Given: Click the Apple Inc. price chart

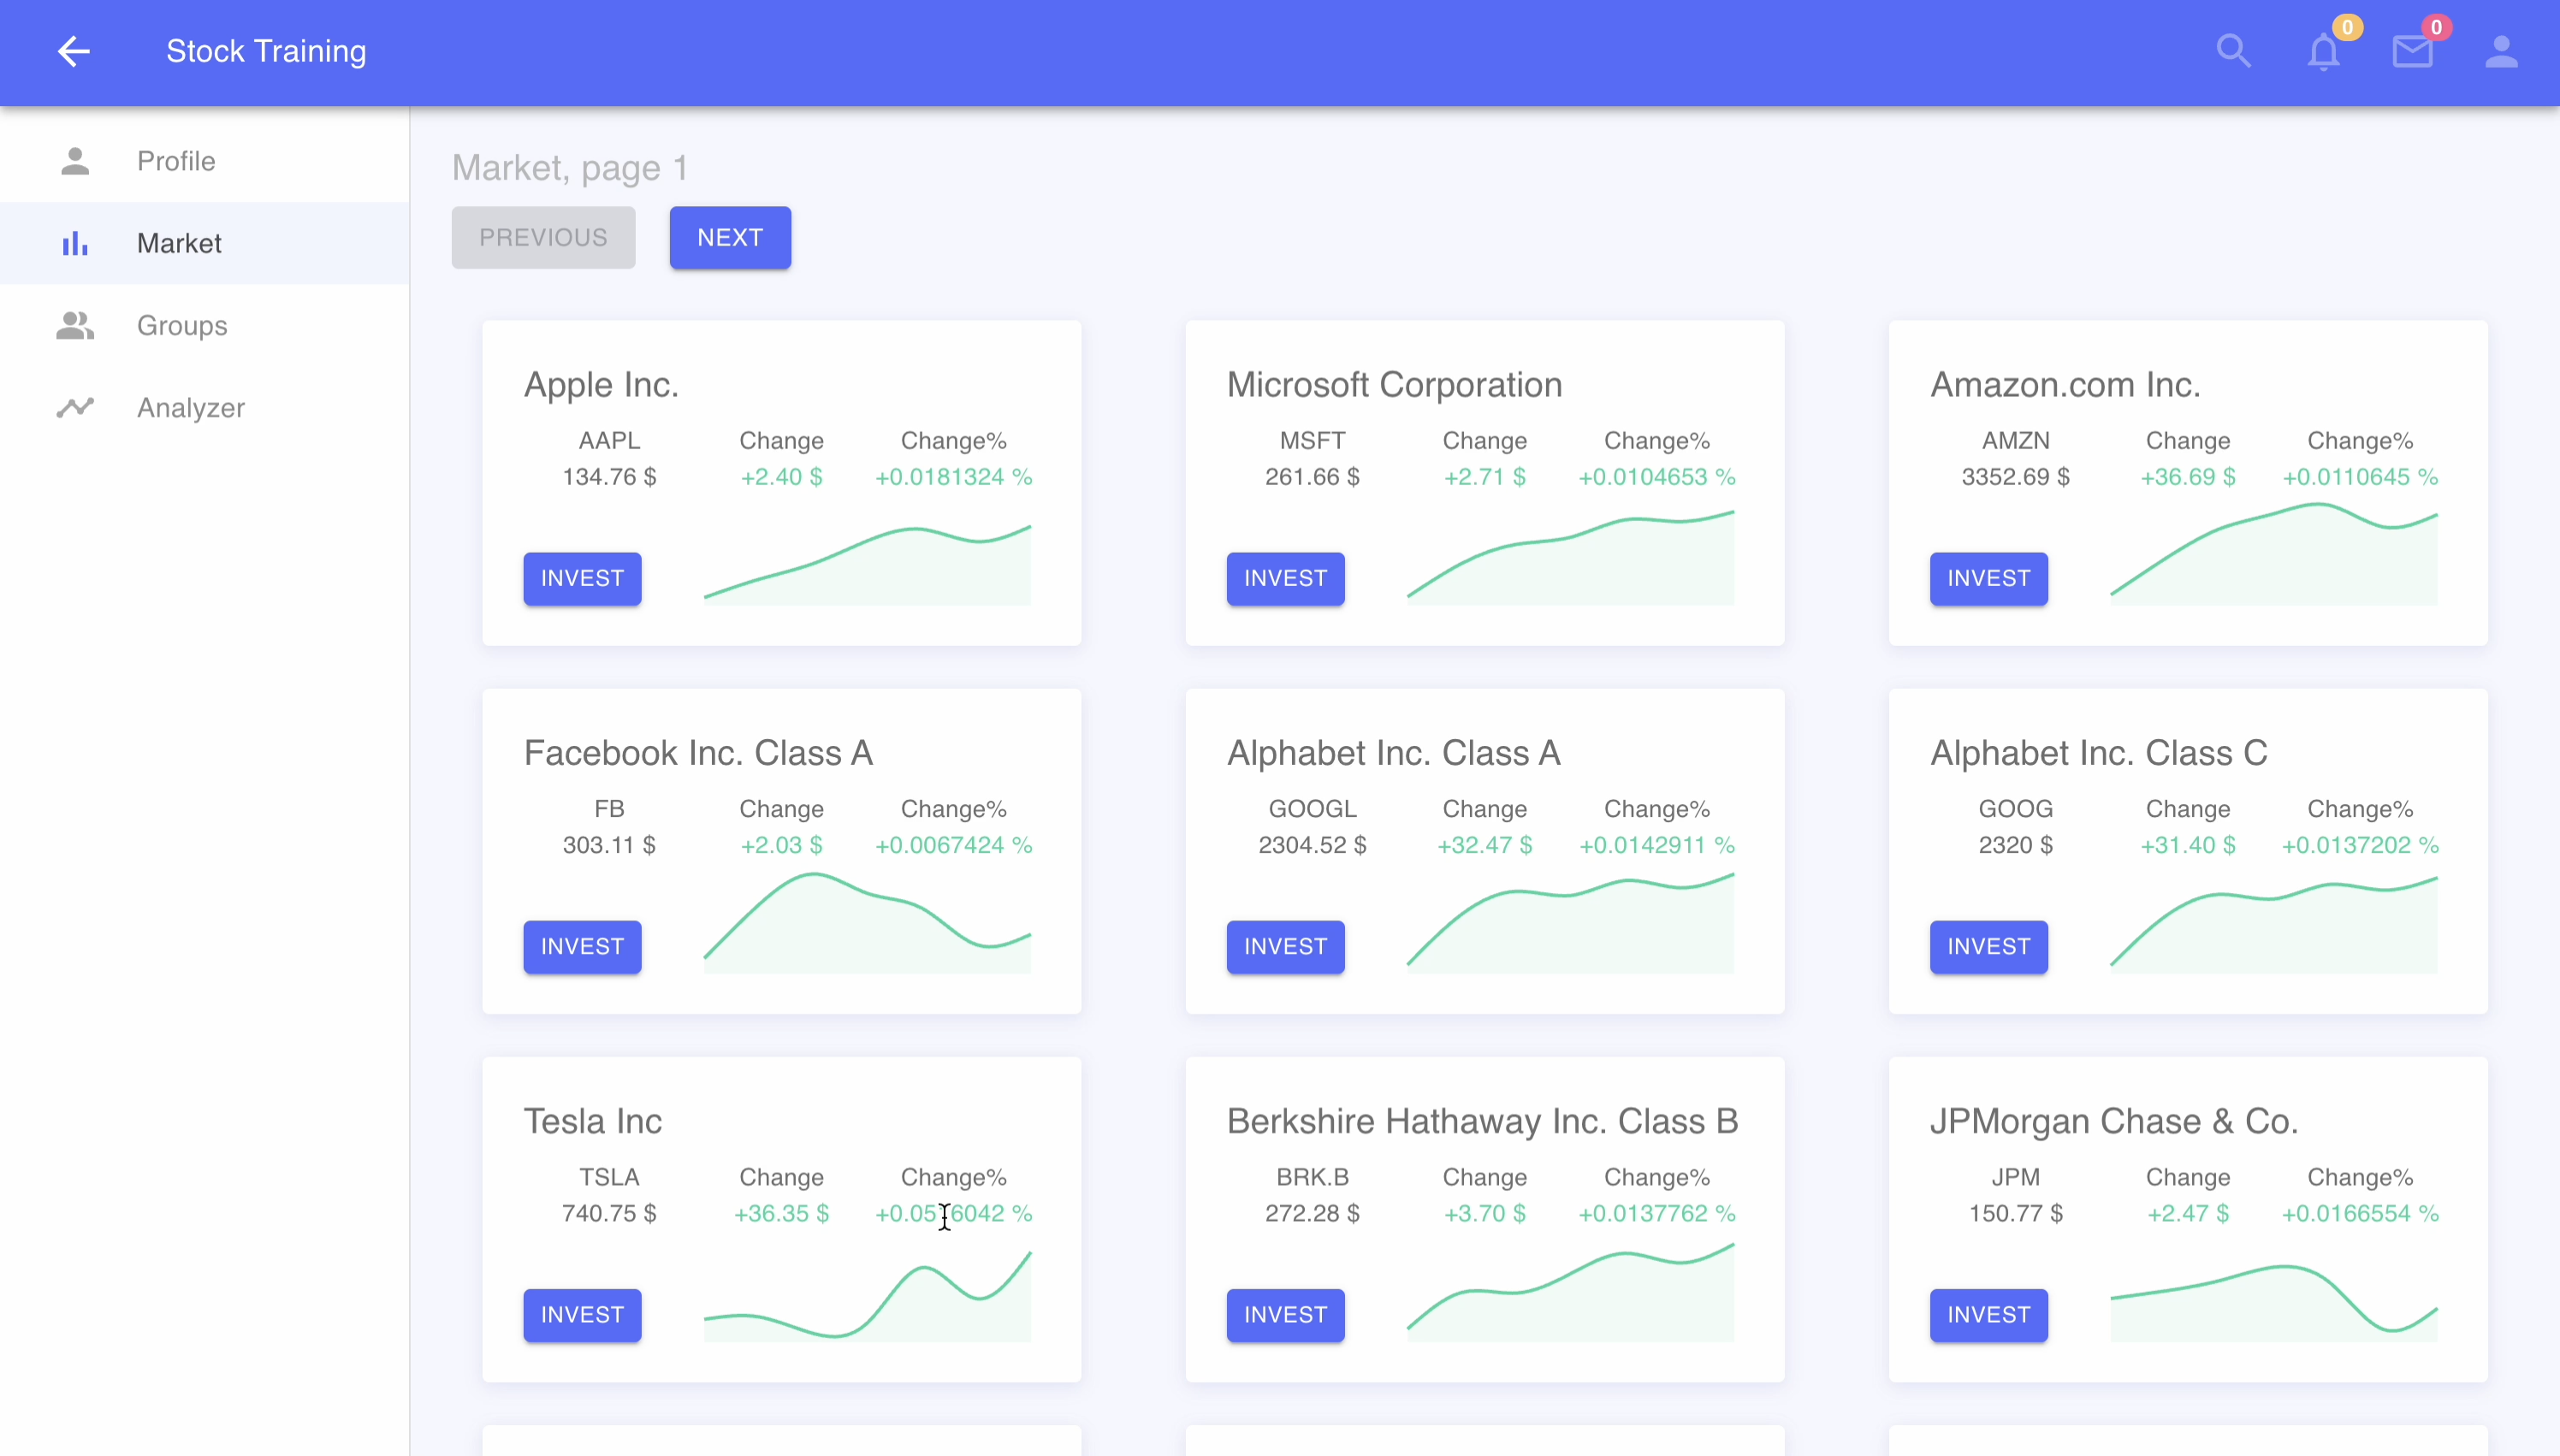Looking at the screenshot, I should [x=867, y=565].
